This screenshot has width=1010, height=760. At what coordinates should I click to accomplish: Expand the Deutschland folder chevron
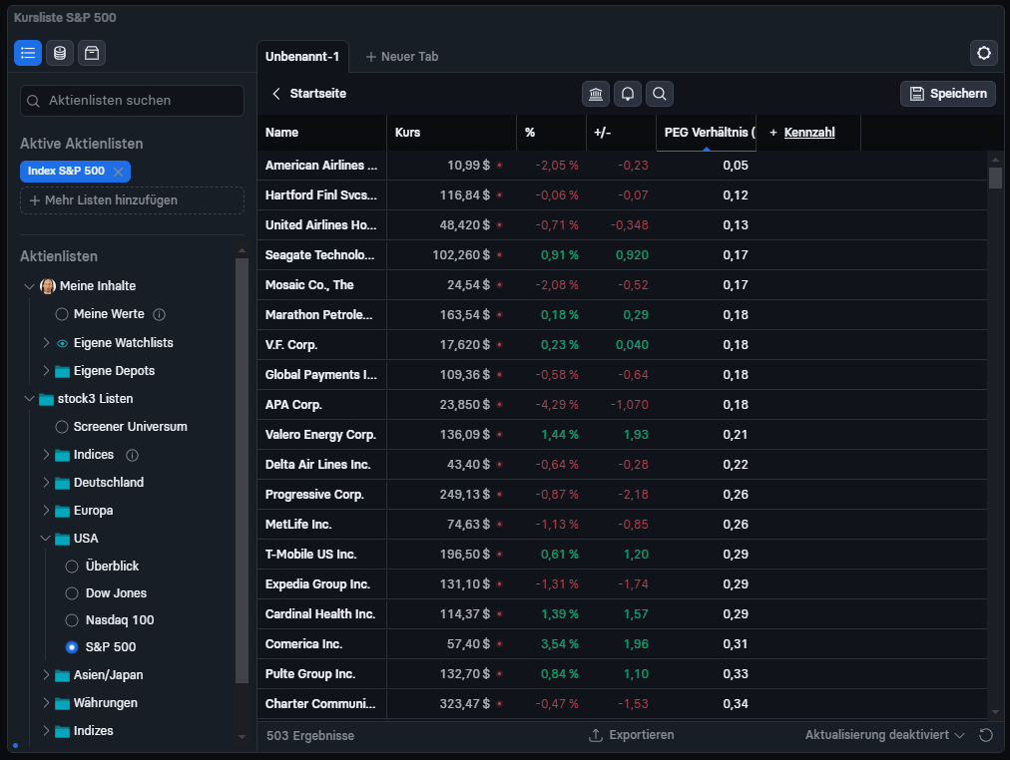coord(46,482)
